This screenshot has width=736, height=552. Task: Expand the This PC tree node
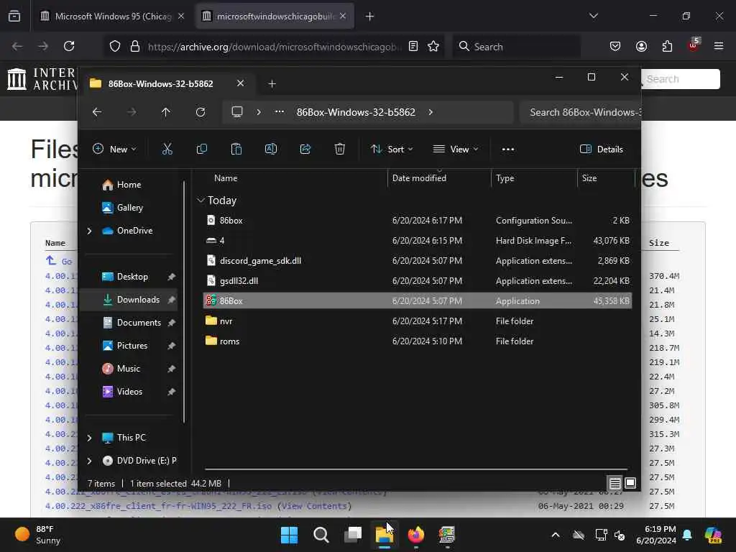[x=89, y=438]
